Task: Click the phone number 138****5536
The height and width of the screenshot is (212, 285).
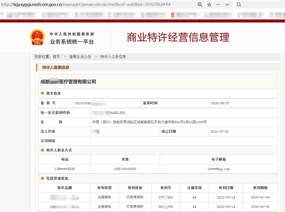Action: click(65, 169)
